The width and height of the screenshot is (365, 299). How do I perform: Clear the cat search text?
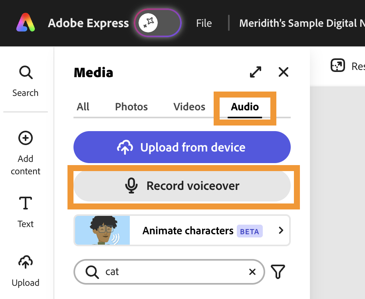(x=252, y=272)
